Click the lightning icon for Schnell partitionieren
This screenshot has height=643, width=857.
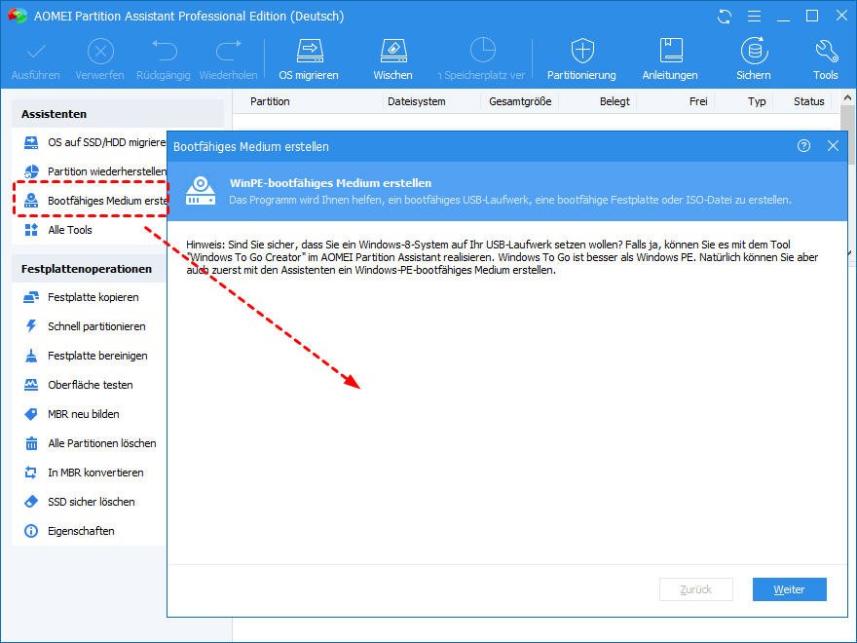pos(31,326)
